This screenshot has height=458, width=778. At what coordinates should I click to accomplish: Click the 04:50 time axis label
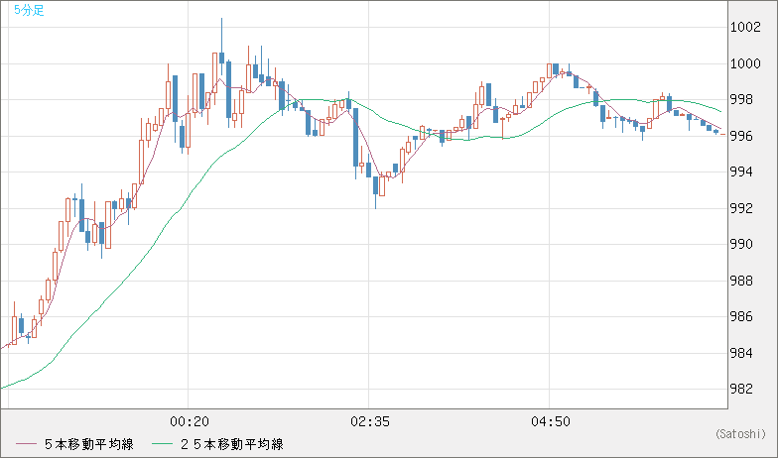tap(550, 422)
